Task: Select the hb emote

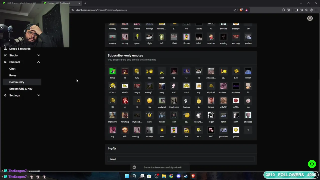Action: point(125,101)
